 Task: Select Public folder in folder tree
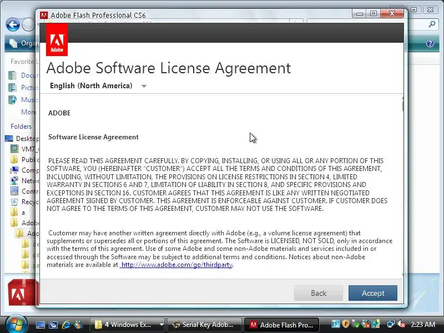25,160
